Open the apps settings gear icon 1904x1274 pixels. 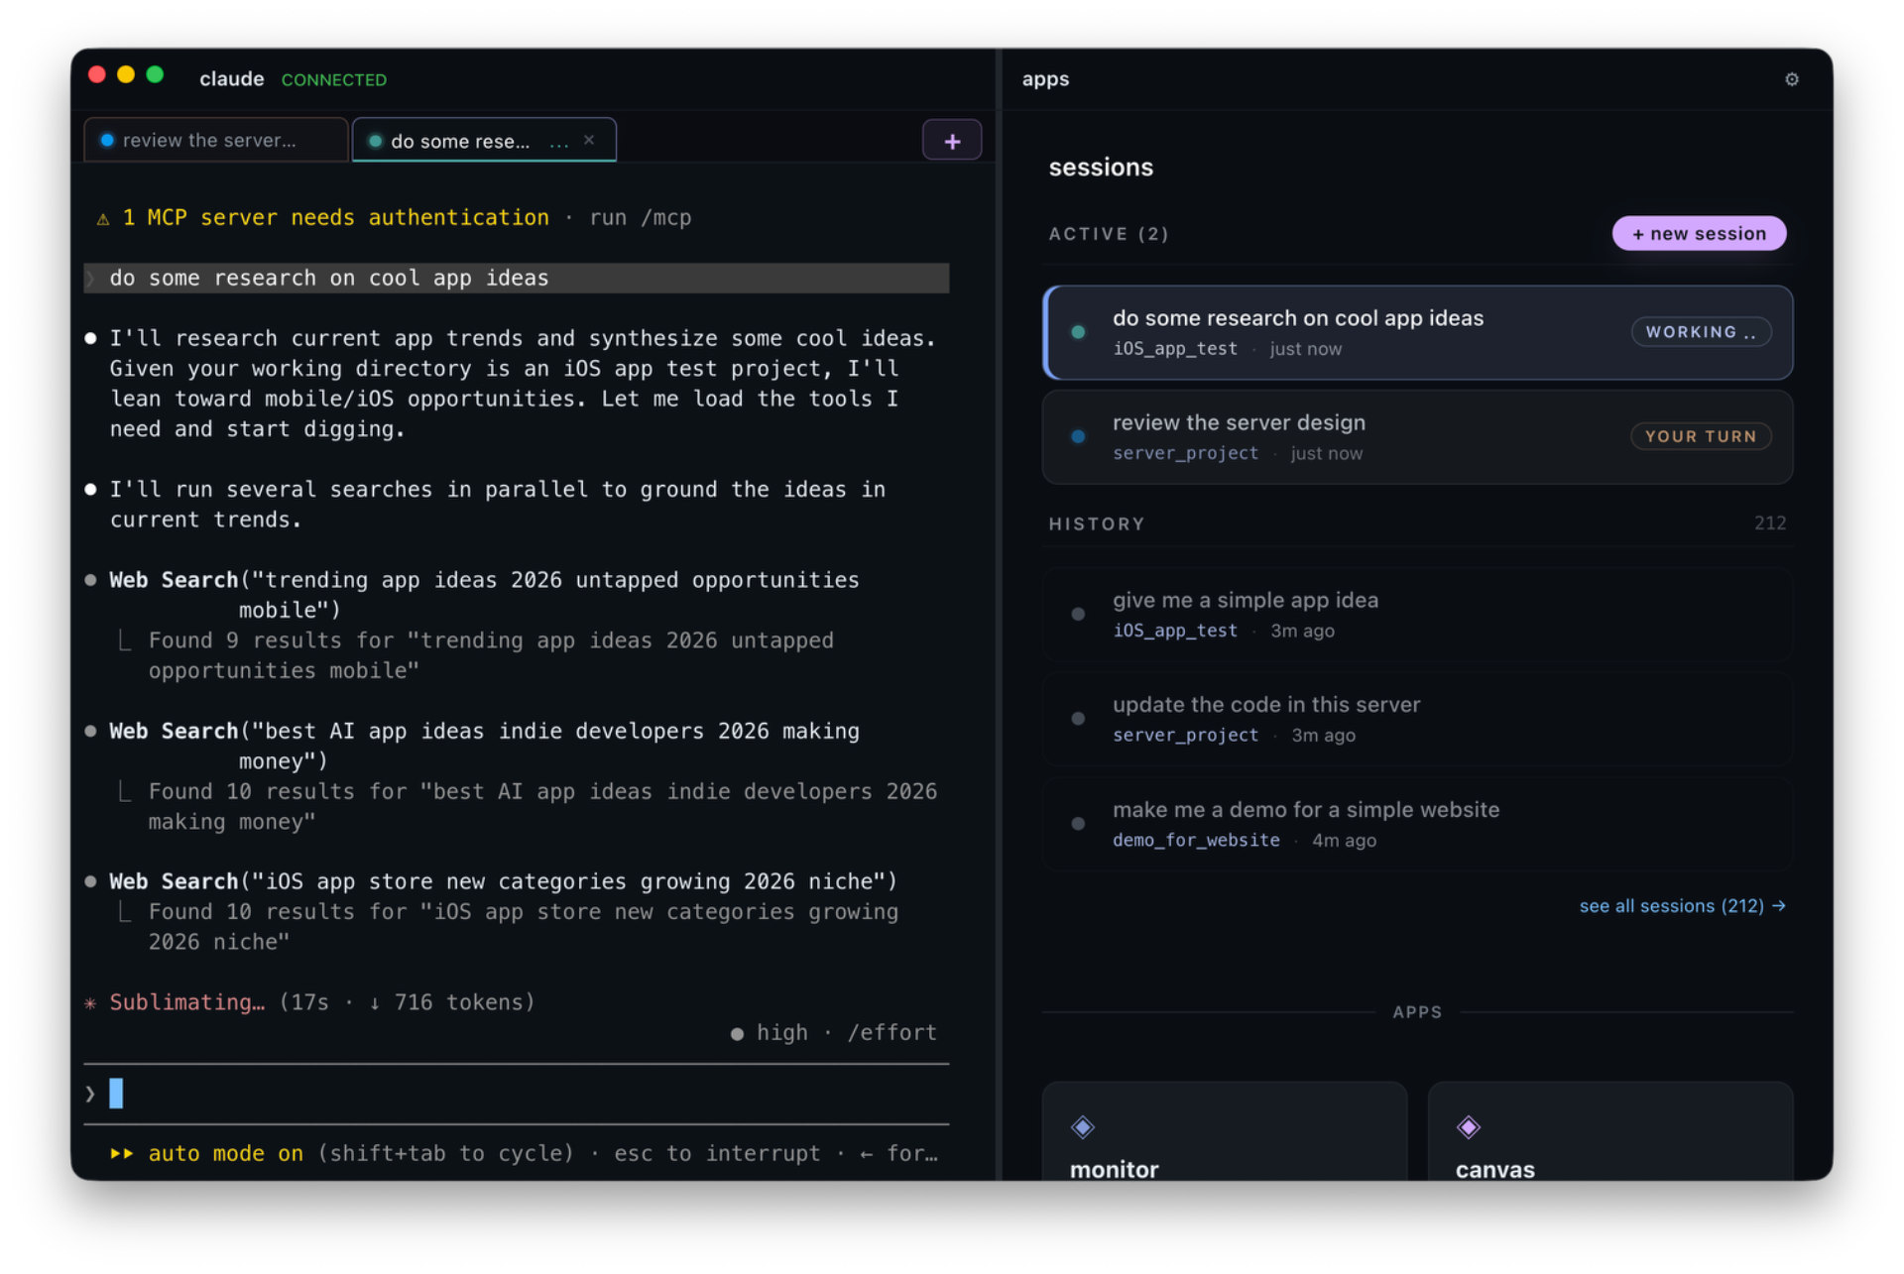point(1791,79)
